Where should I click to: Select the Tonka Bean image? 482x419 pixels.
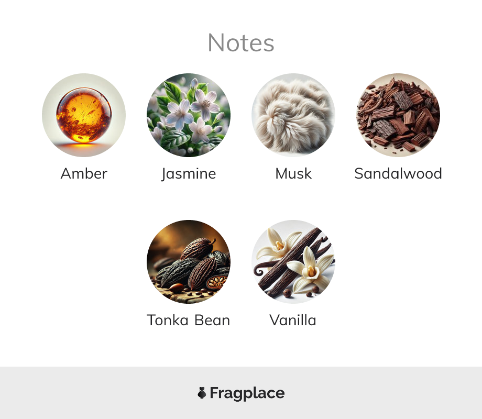(189, 261)
